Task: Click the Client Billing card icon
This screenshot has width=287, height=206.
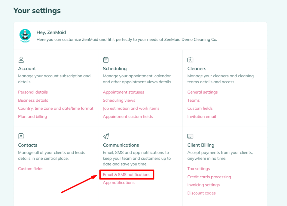Action: point(190,136)
